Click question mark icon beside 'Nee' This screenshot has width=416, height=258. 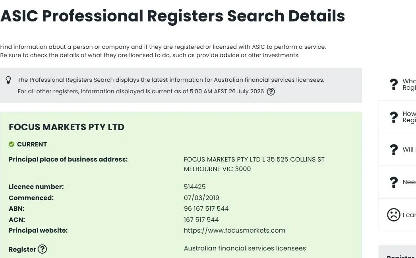[394, 182]
